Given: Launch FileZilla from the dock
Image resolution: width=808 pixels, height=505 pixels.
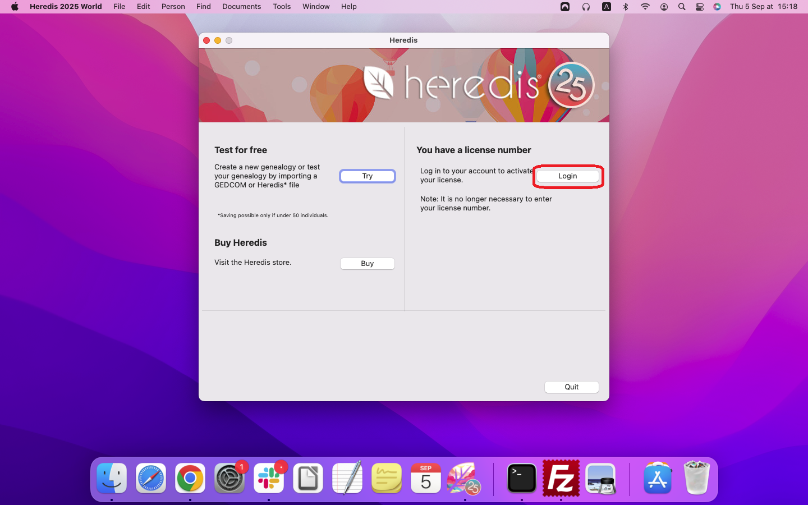Looking at the screenshot, I should coord(561,479).
